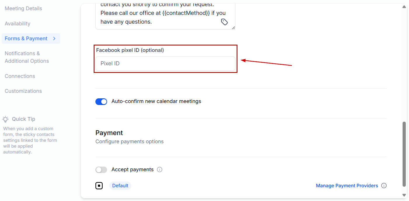Image resolution: width=409 pixels, height=201 pixels.
Task: Go to the Availability section
Action: [x=18, y=24]
